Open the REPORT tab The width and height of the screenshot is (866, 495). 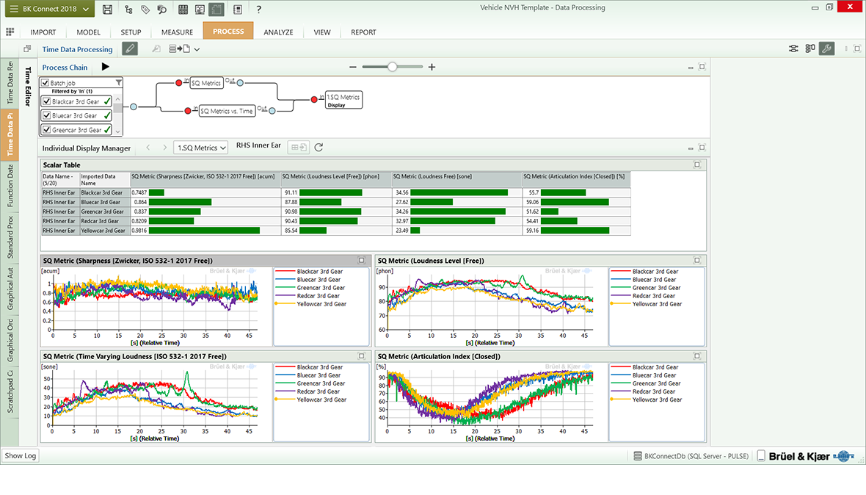tap(363, 32)
